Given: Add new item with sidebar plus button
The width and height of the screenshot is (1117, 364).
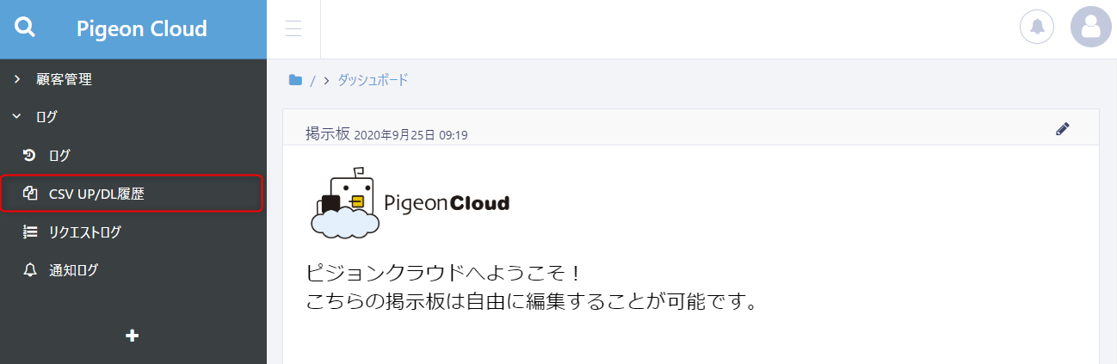Looking at the screenshot, I should [x=133, y=336].
